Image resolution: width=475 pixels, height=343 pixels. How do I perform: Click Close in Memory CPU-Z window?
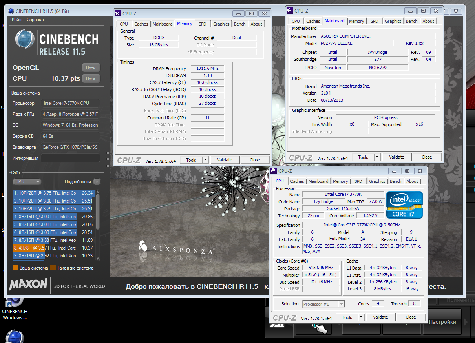click(255, 160)
